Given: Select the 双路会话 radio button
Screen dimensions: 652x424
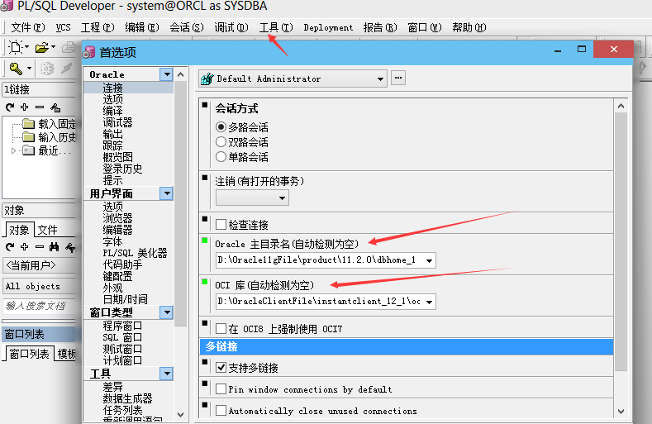Looking at the screenshot, I should click(x=221, y=142).
